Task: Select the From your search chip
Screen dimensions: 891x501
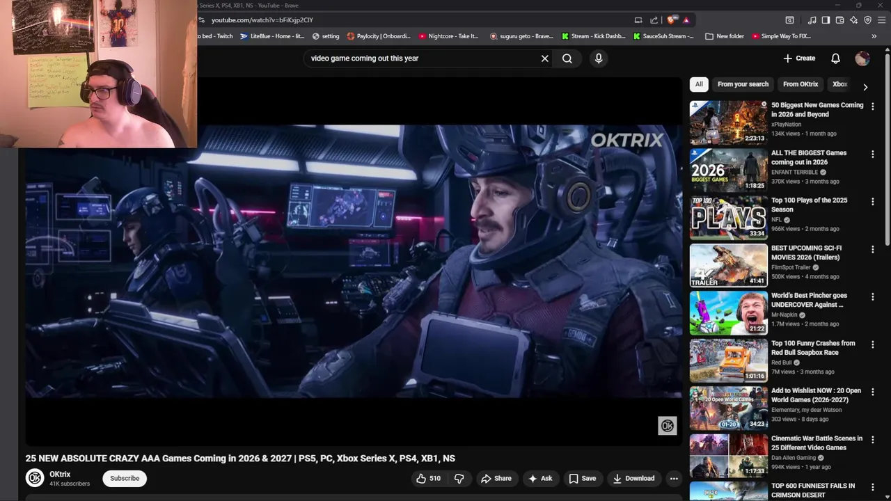Action: point(743,84)
